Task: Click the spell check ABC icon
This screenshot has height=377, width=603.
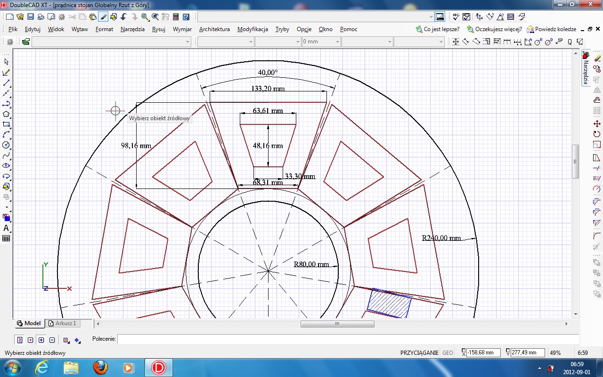Action: [456, 17]
